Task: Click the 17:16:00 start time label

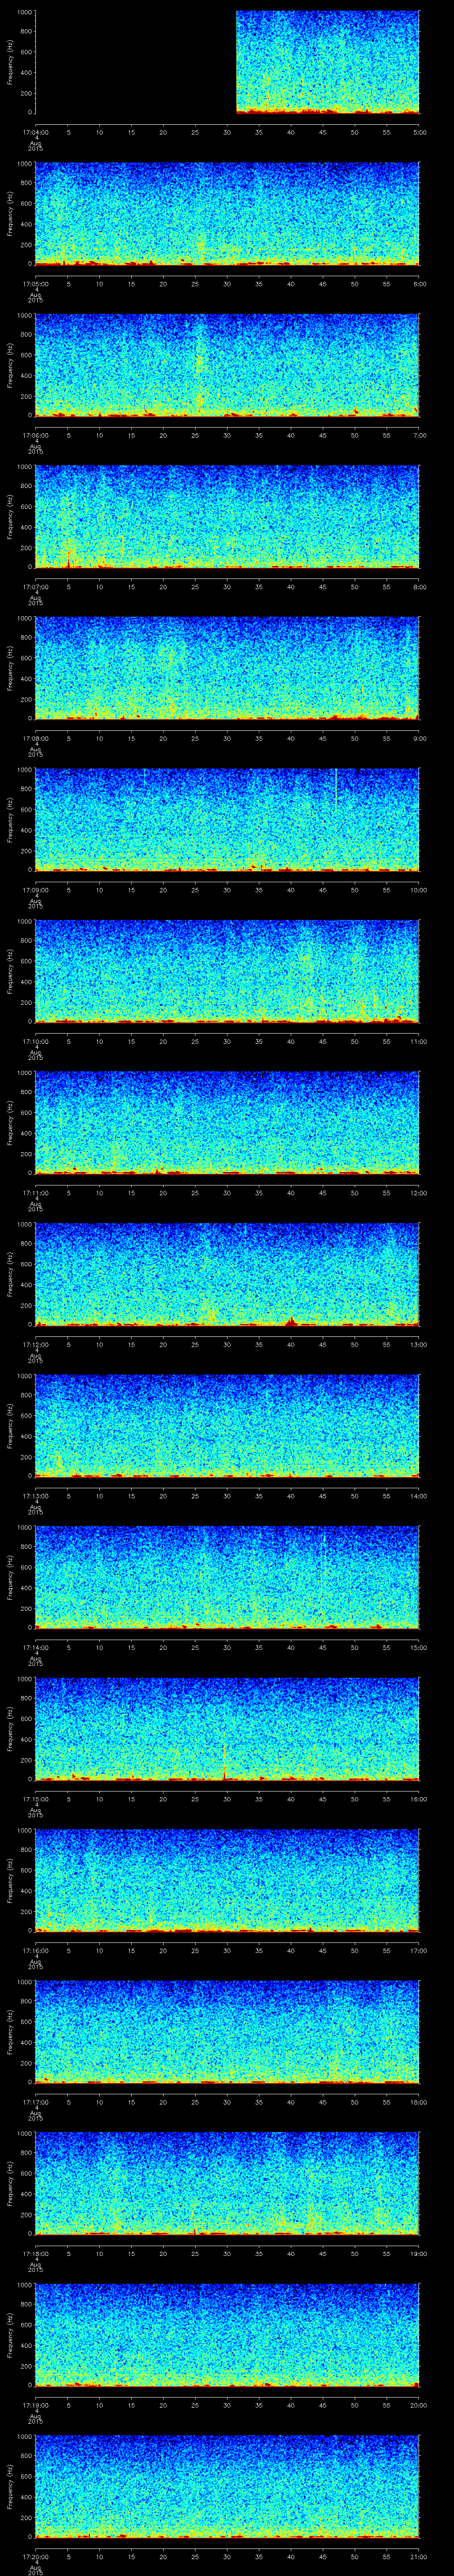Action: coord(35,1950)
